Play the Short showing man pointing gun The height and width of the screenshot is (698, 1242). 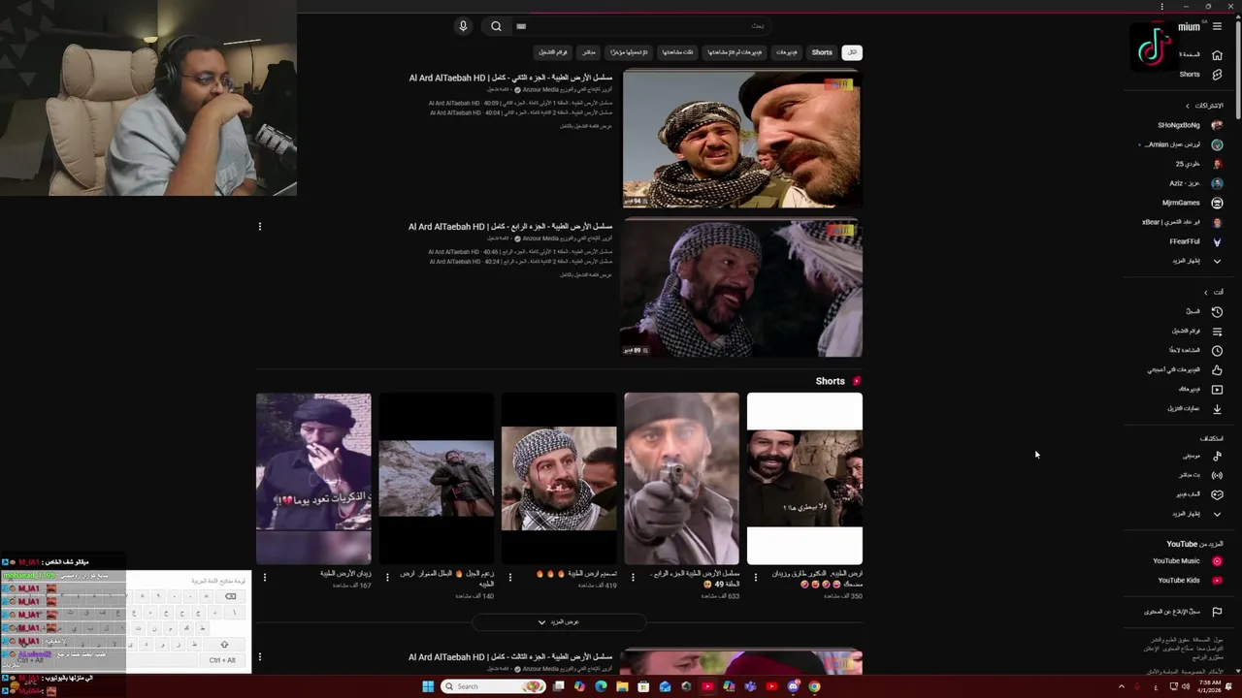[681, 478]
